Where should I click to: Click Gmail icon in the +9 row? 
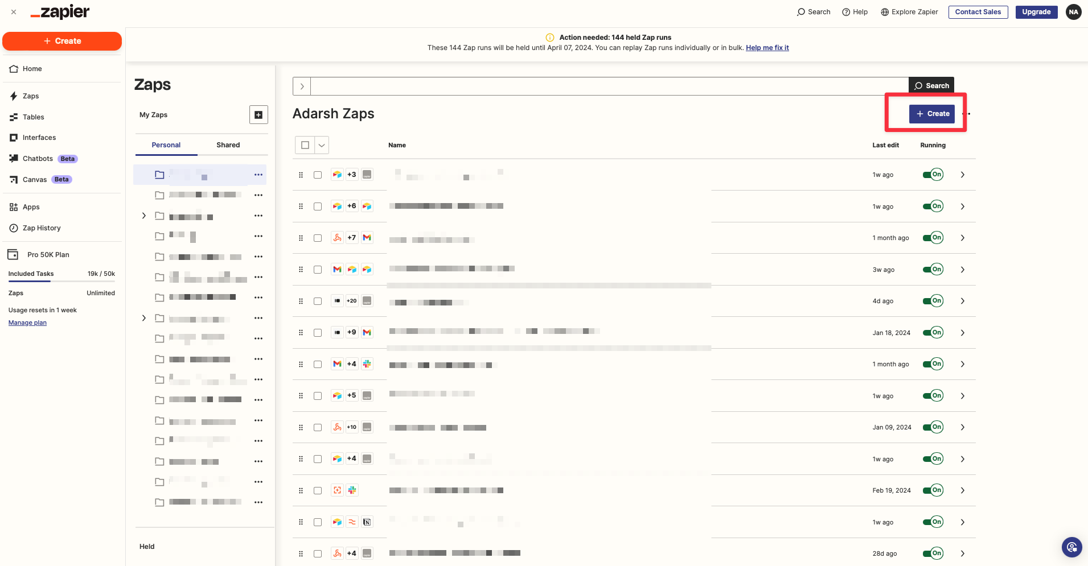click(x=367, y=332)
